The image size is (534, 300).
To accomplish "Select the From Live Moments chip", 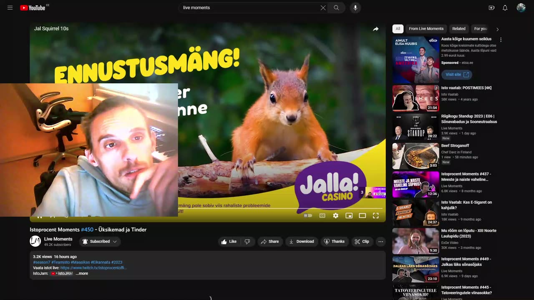I will point(426,29).
